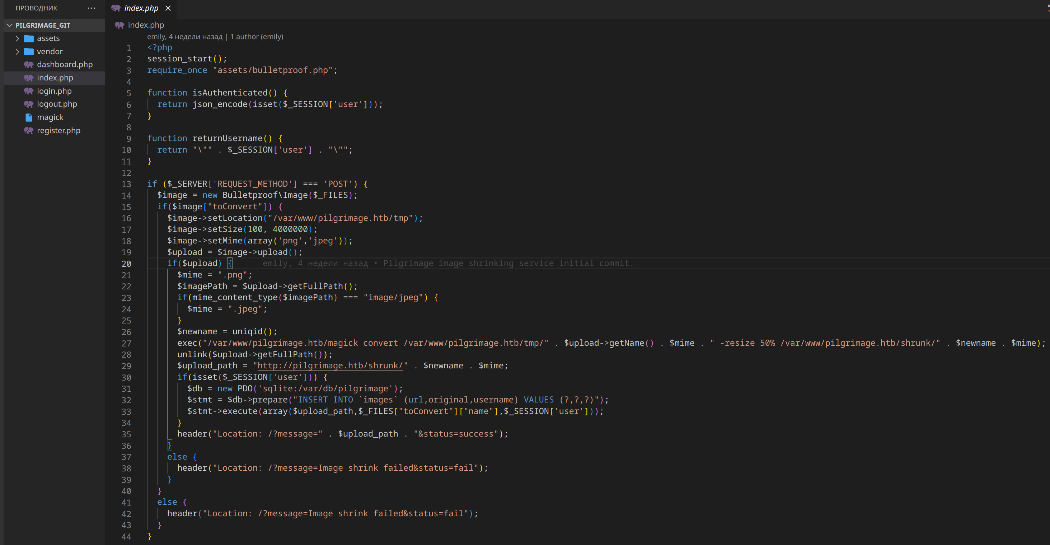Viewport: 1050px width, 545px height.
Task: Click the status=success header line
Action: click(x=343, y=434)
